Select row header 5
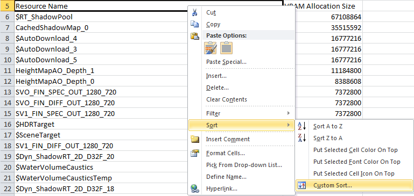This screenshot has width=414, height=196. (x=7, y=6)
